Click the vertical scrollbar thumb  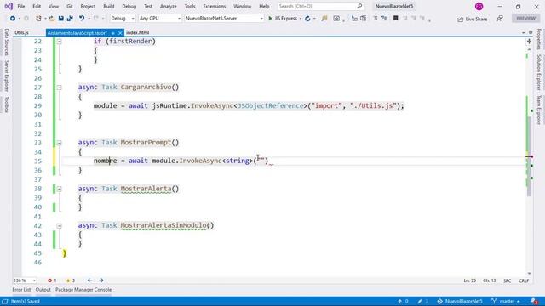pos(529,156)
